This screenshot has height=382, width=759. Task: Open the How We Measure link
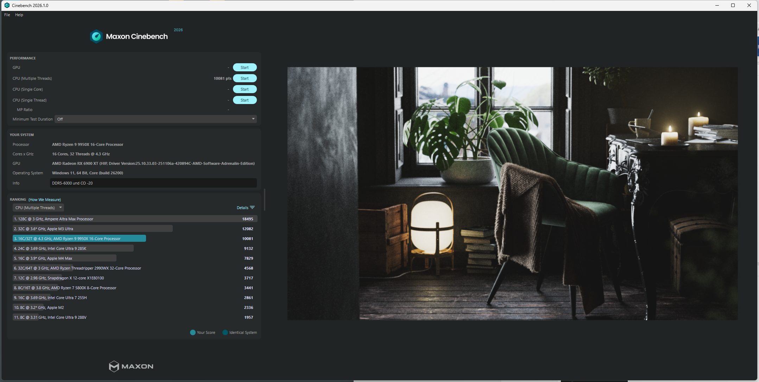45,200
